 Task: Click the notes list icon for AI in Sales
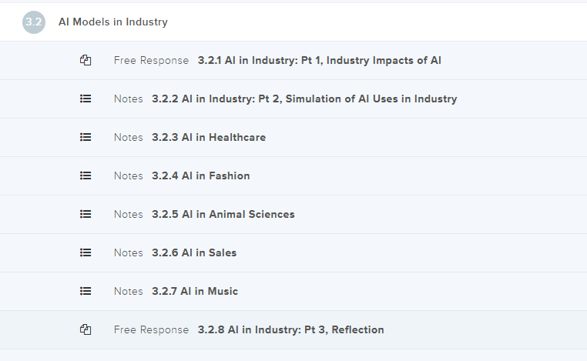[x=86, y=252]
